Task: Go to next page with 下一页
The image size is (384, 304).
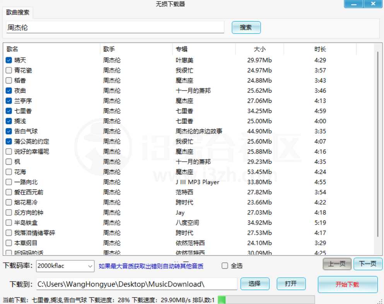Action: pos(367,264)
